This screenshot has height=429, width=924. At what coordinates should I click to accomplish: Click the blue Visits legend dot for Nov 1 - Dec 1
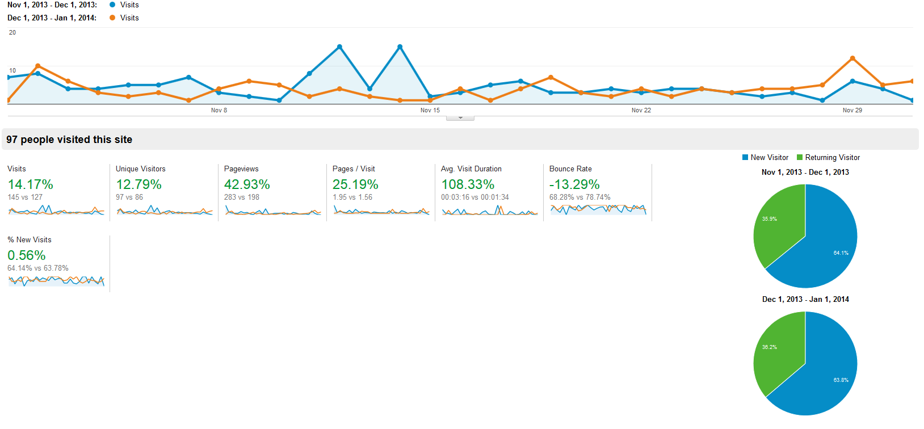pos(112,5)
